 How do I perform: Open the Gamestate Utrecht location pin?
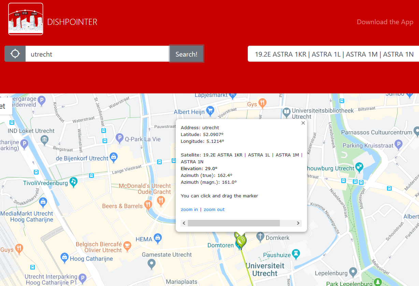point(151,264)
